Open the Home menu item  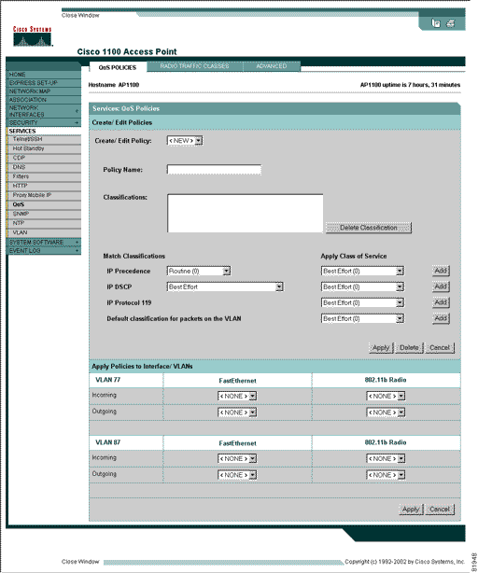click(x=44, y=75)
